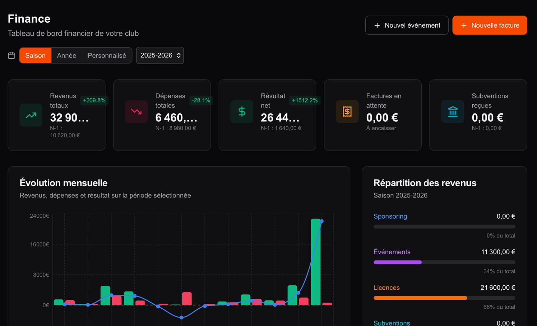Click the plus icon in Nouvelle facture
This screenshot has width=537, height=326.
[464, 25]
